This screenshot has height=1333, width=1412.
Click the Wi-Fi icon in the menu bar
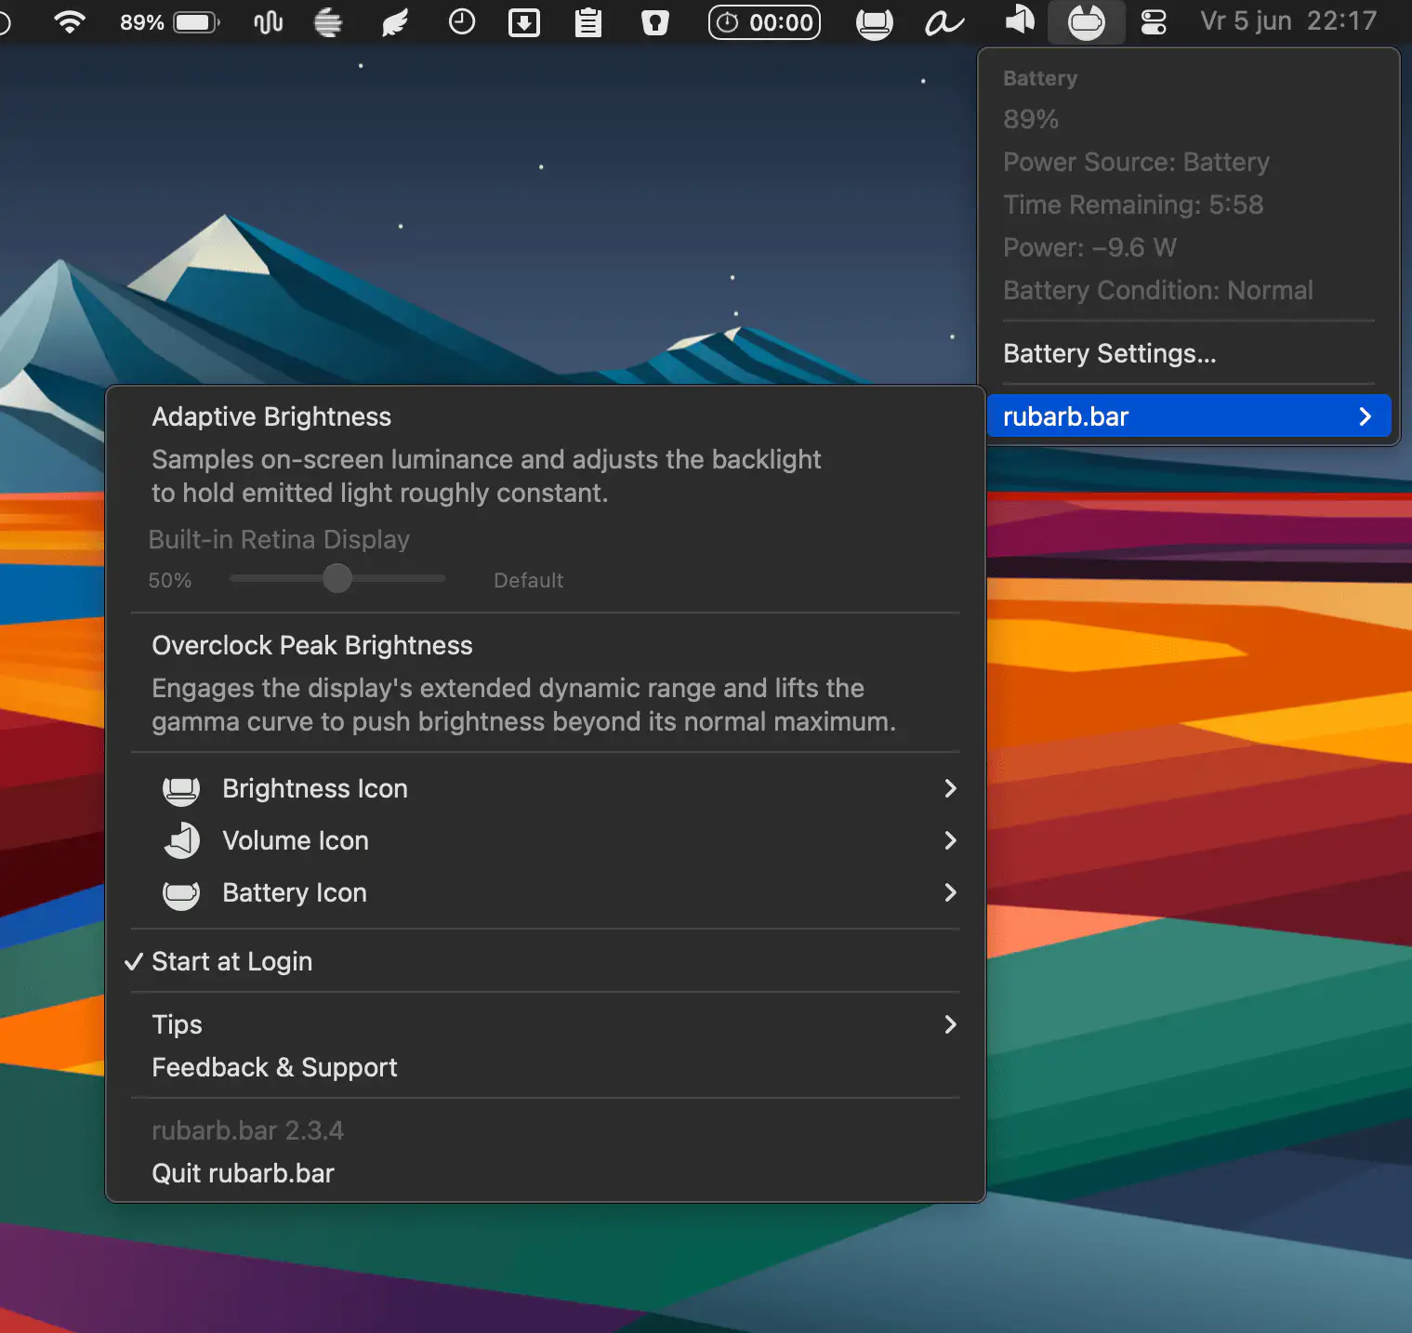tap(70, 21)
